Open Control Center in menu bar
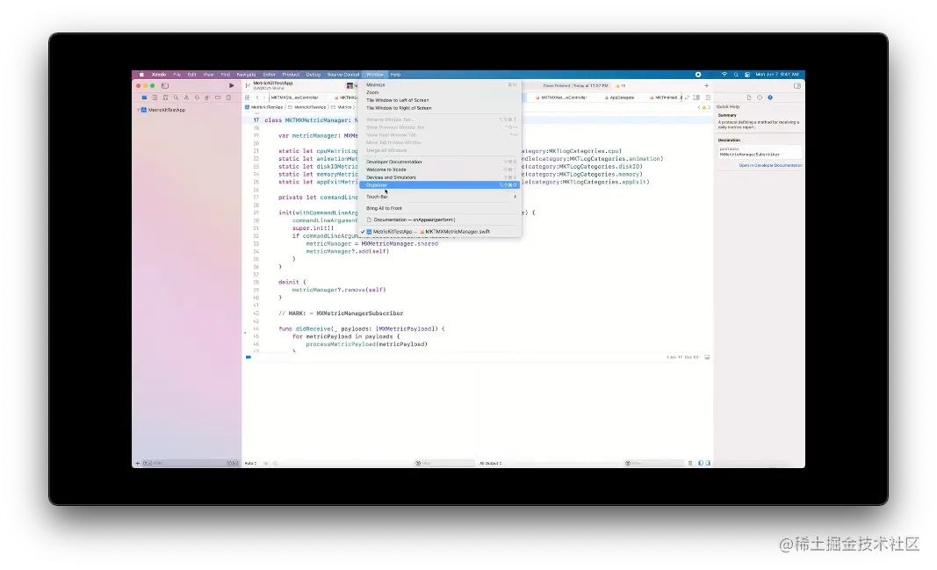The height and width of the screenshot is (570, 937). pos(747,75)
